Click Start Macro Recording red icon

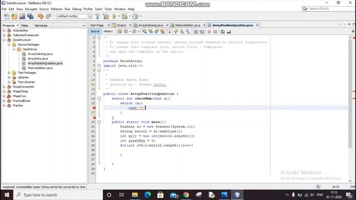point(209,32)
